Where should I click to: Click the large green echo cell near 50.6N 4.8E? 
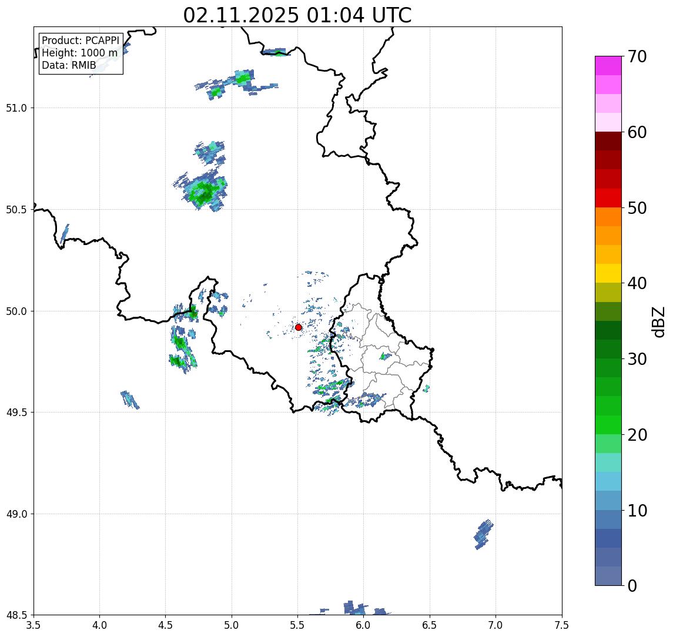(203, 191)
